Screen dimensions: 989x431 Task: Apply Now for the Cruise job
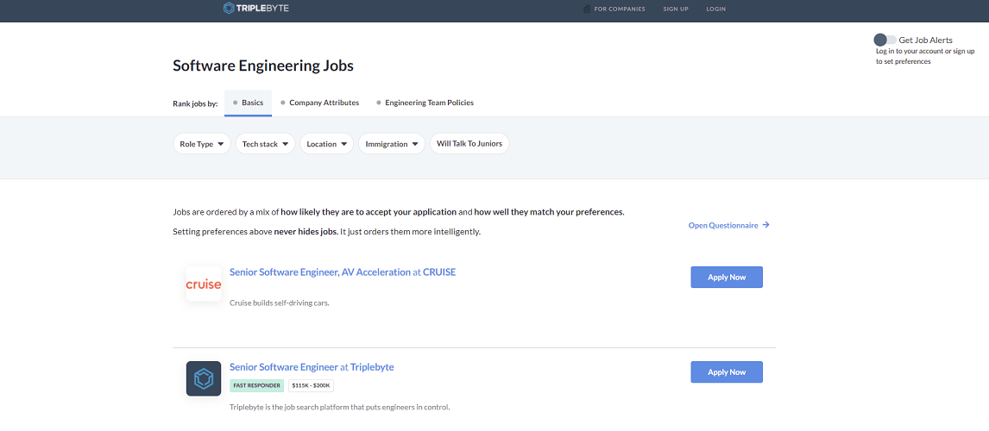point(727,278)
